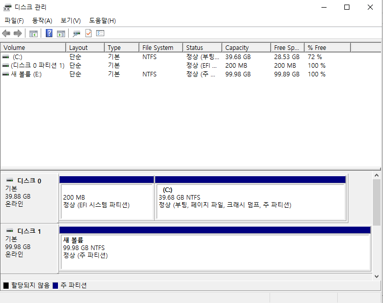Click the properties list toolbar icon
This screenshot has width=383, height=303.
coord(100,33)
